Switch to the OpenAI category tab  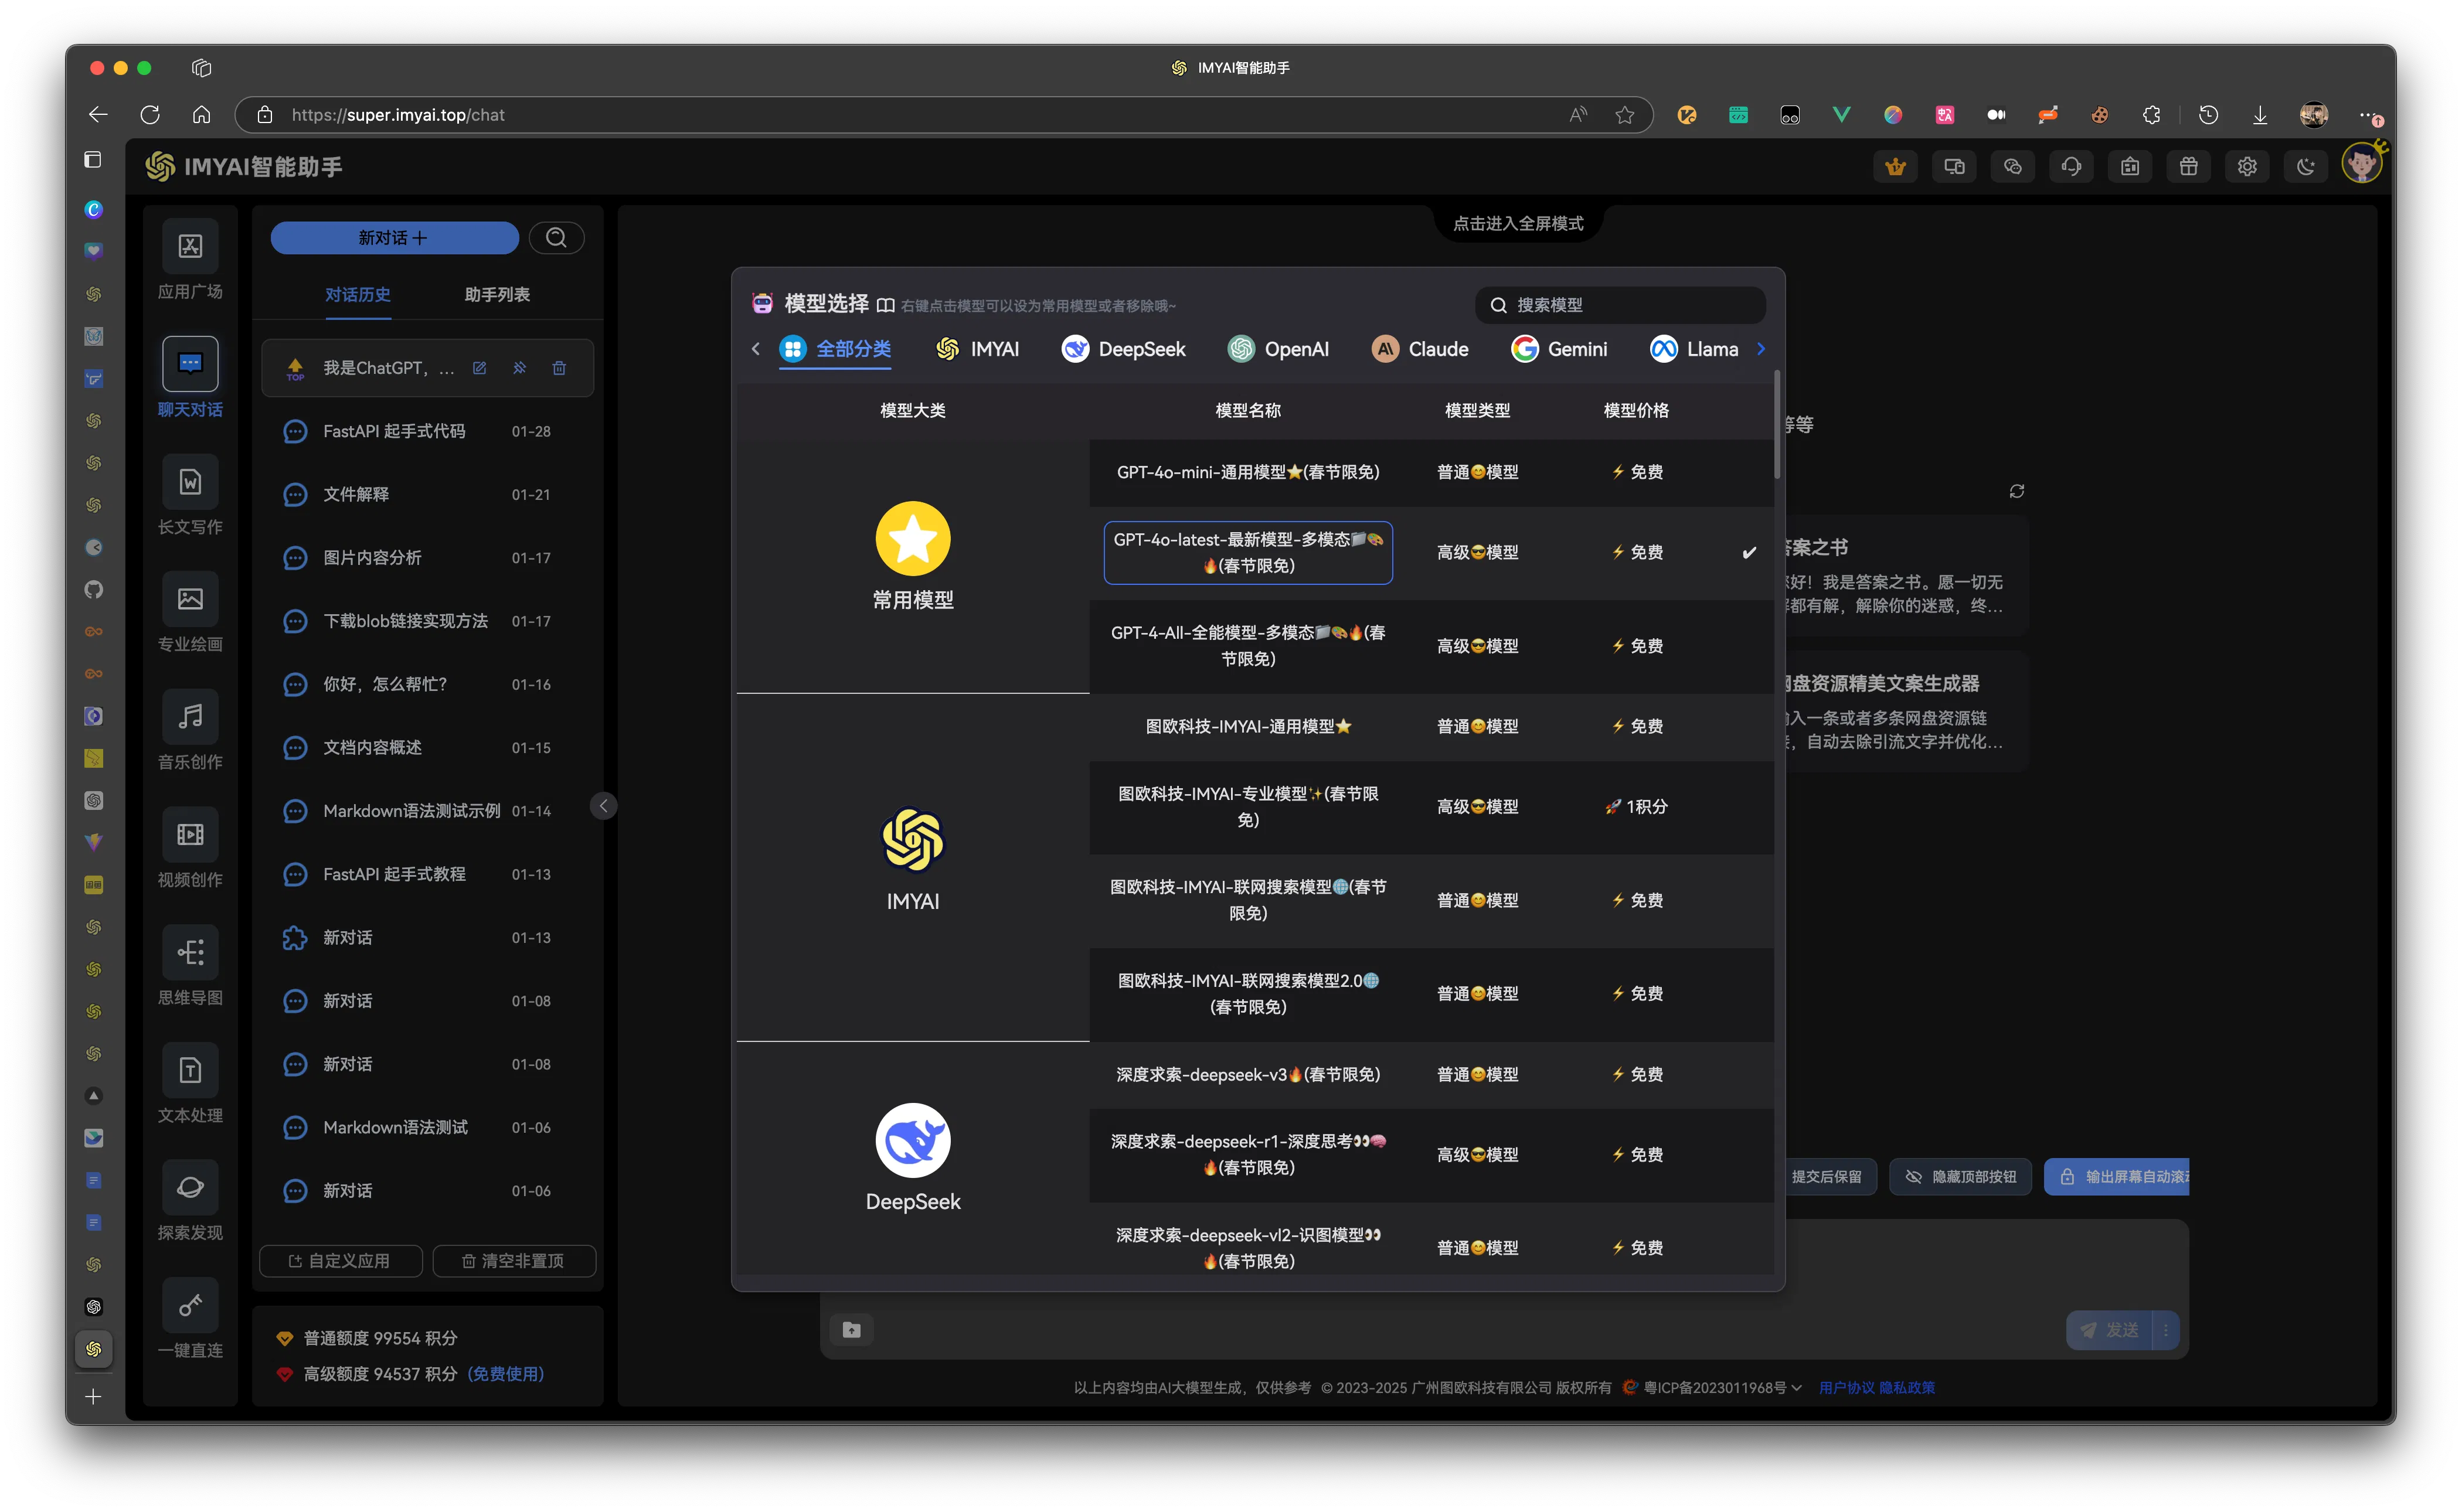1278,349
